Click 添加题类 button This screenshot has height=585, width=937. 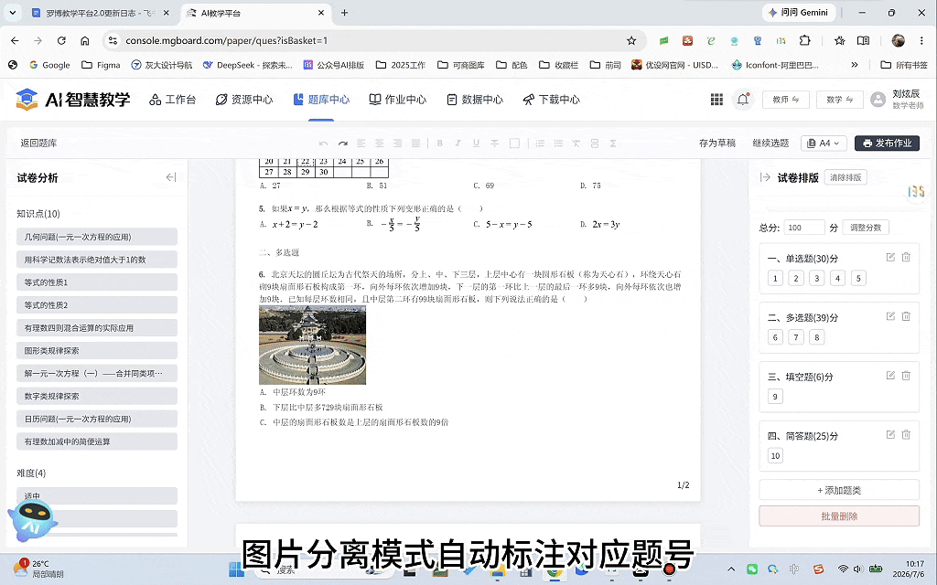(839, 490)
